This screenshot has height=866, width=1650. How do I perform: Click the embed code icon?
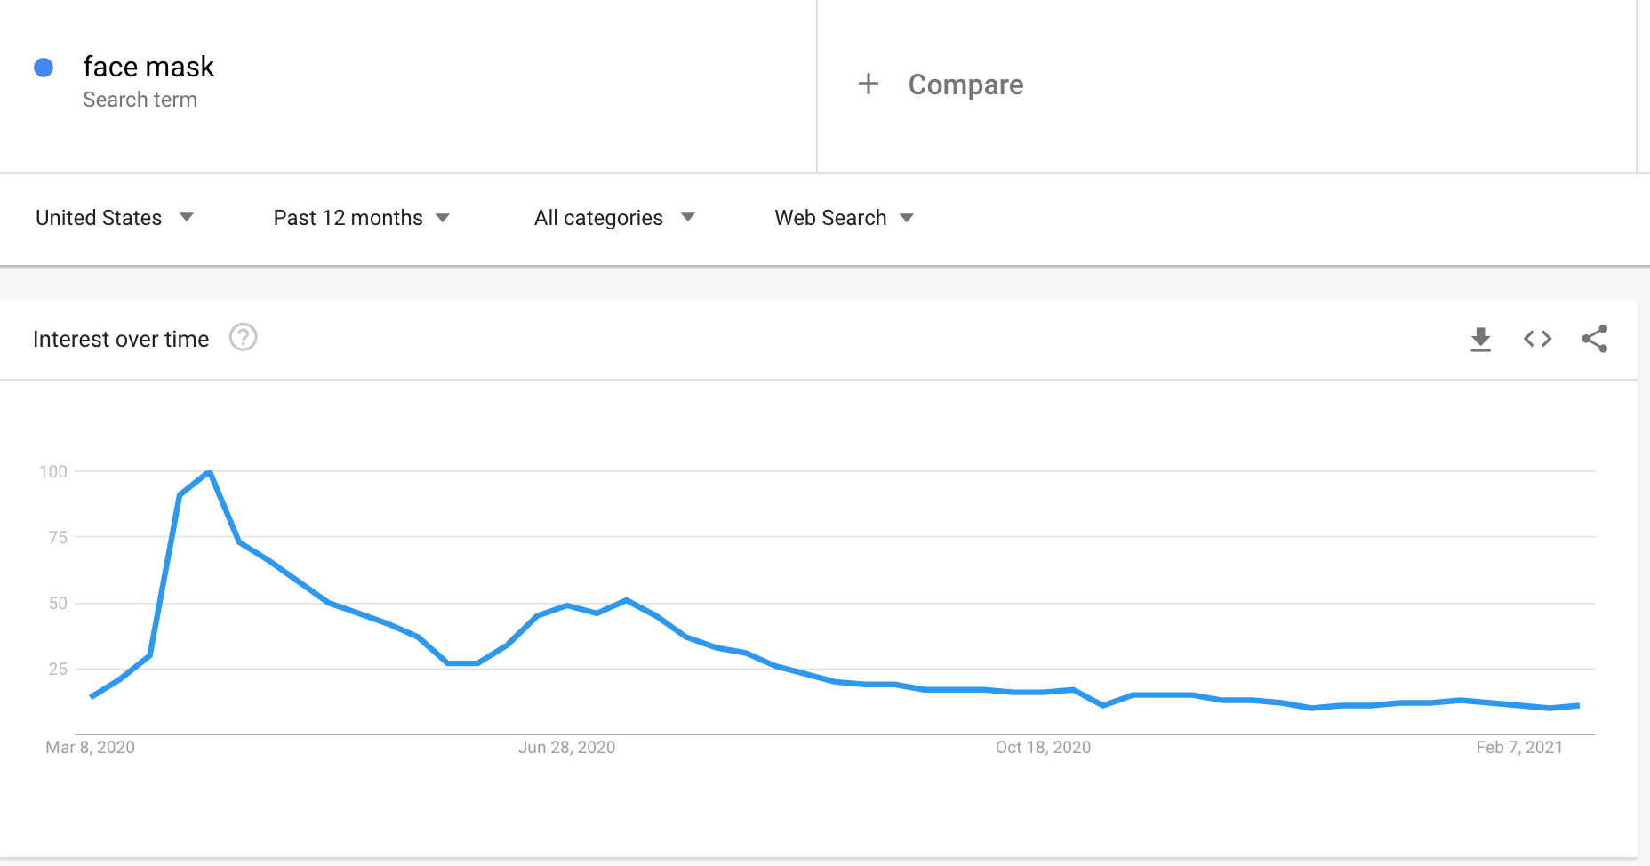pos(1537,339)
